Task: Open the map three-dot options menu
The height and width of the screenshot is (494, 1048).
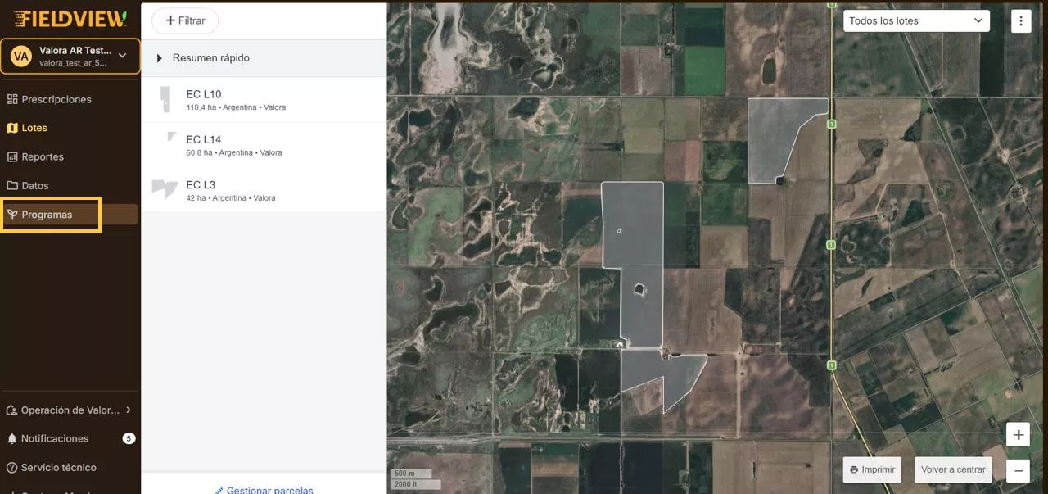Action: [1020, 21]
